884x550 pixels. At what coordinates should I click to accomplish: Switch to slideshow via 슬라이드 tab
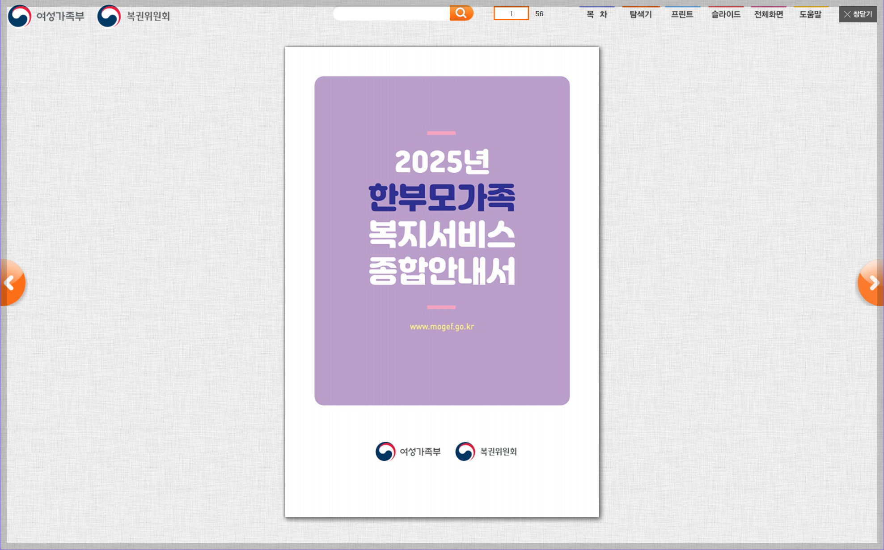(x=725, y=14)
